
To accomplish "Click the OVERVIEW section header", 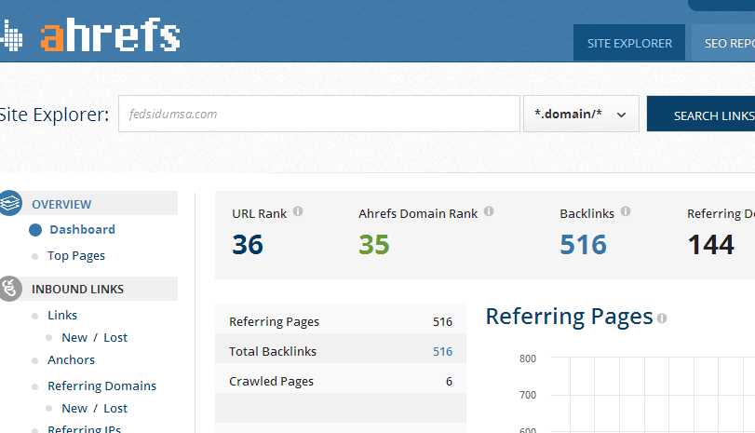I will coord(61,204).
